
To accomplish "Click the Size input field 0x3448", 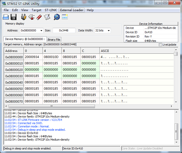I will point(64,30).
